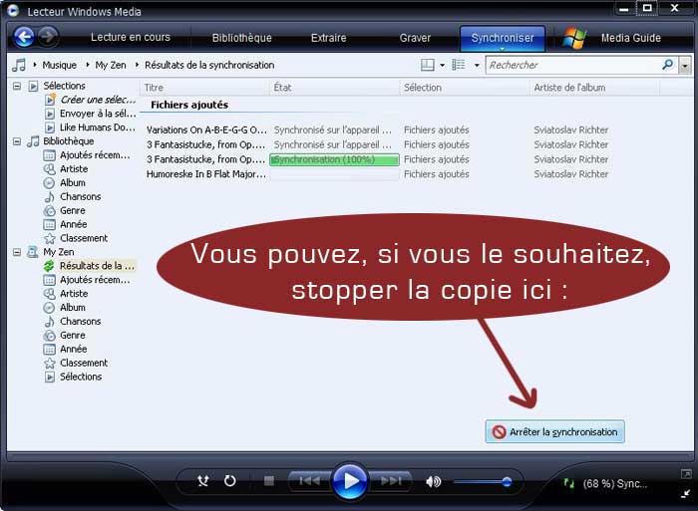Select Genre under My Zen
This screenshot has width=698, height=511.
tap(73, 336)
